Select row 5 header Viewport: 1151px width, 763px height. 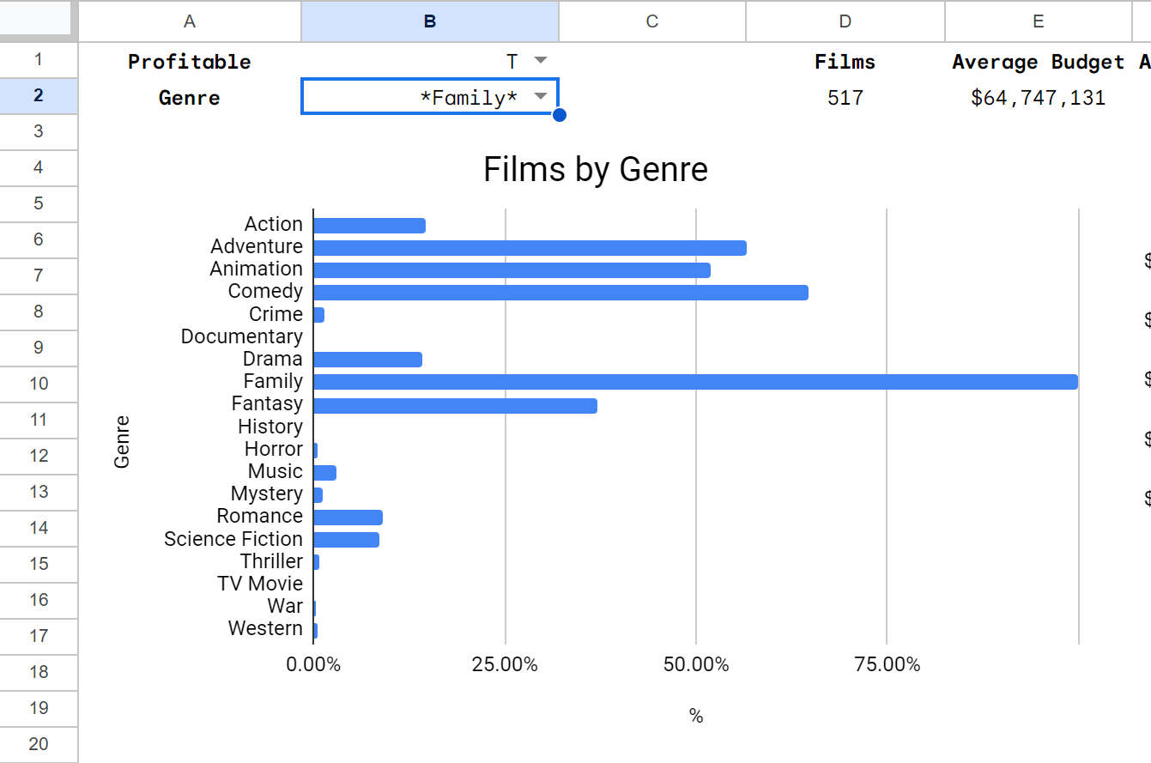pos(39,203)
